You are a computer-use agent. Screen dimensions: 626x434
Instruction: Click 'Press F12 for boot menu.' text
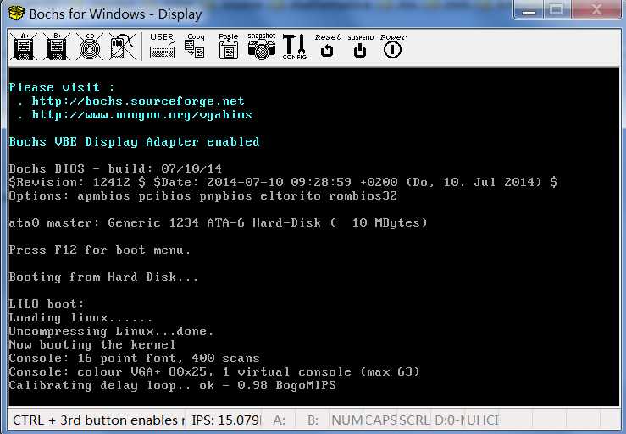coord(100,250)
